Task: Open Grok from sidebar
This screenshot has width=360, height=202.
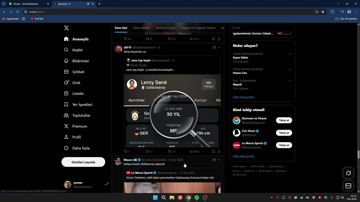Action: pos(72,83)
